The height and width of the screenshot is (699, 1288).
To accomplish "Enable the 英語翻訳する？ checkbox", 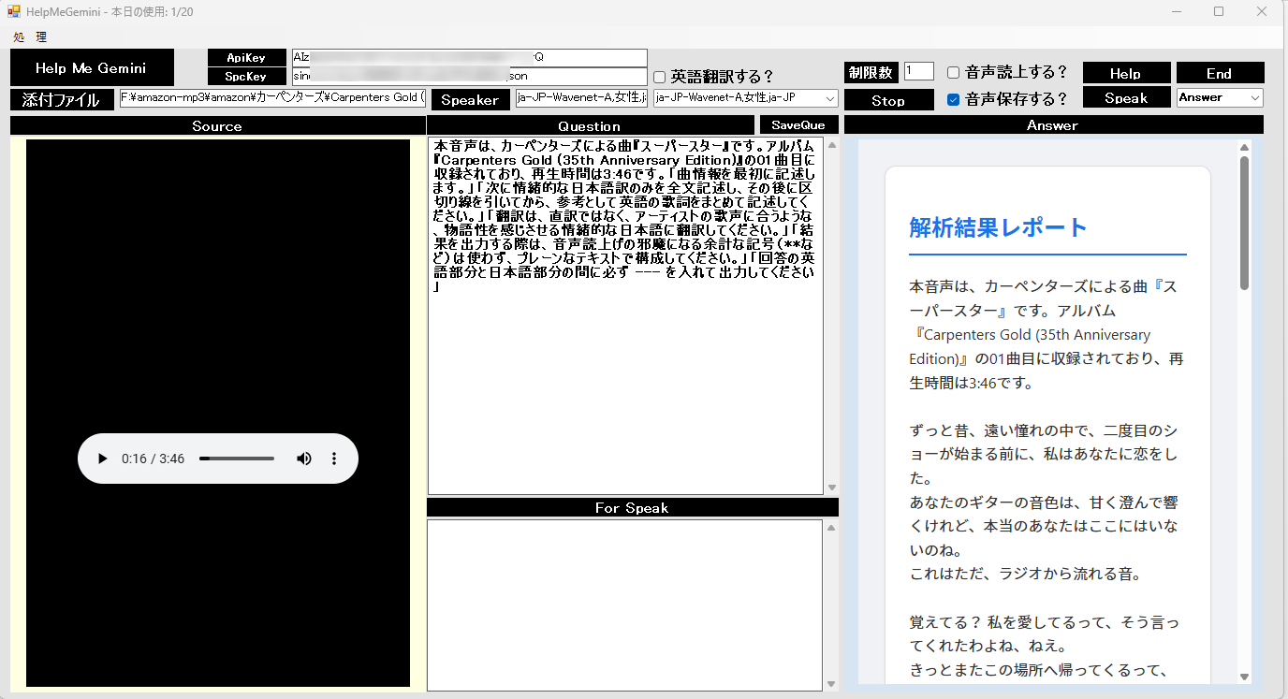I will tap(660, 77).
